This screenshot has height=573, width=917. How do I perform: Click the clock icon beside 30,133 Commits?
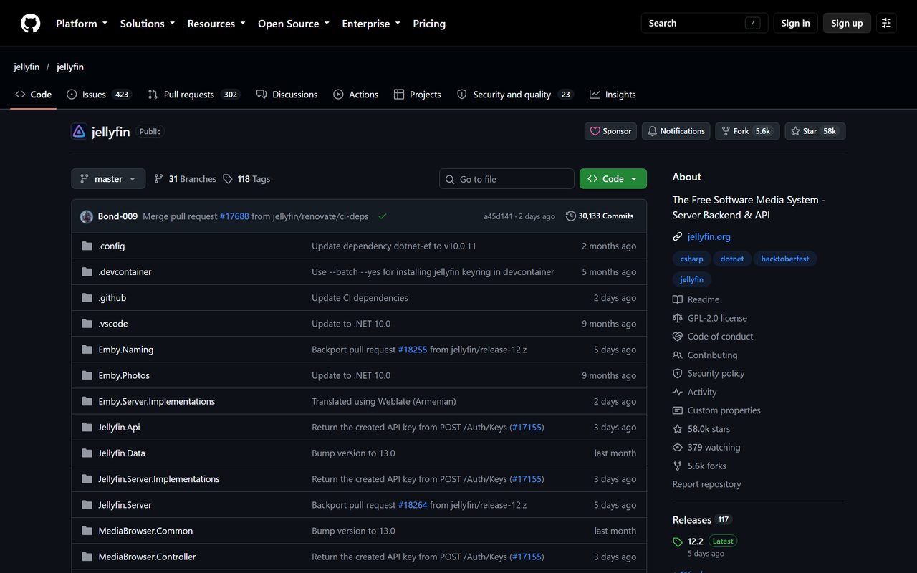pos(571,216)
